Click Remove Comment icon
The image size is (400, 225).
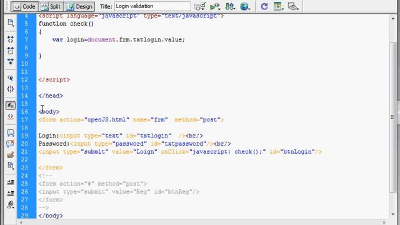coord(11,144)
